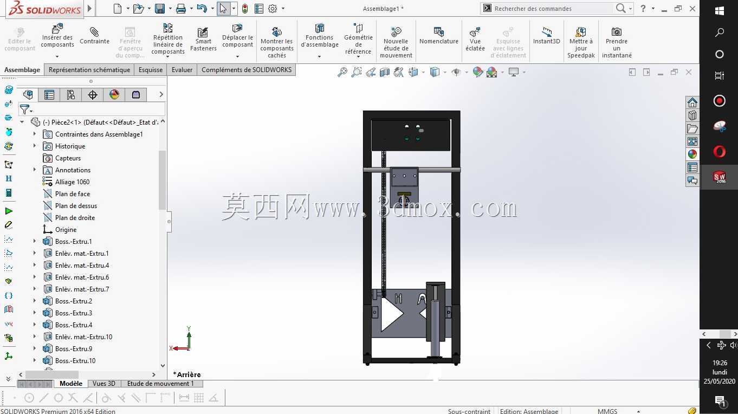Select Origine in feature tree
The width and height of the screenshot is (738, 414).
tap(66, 229)
